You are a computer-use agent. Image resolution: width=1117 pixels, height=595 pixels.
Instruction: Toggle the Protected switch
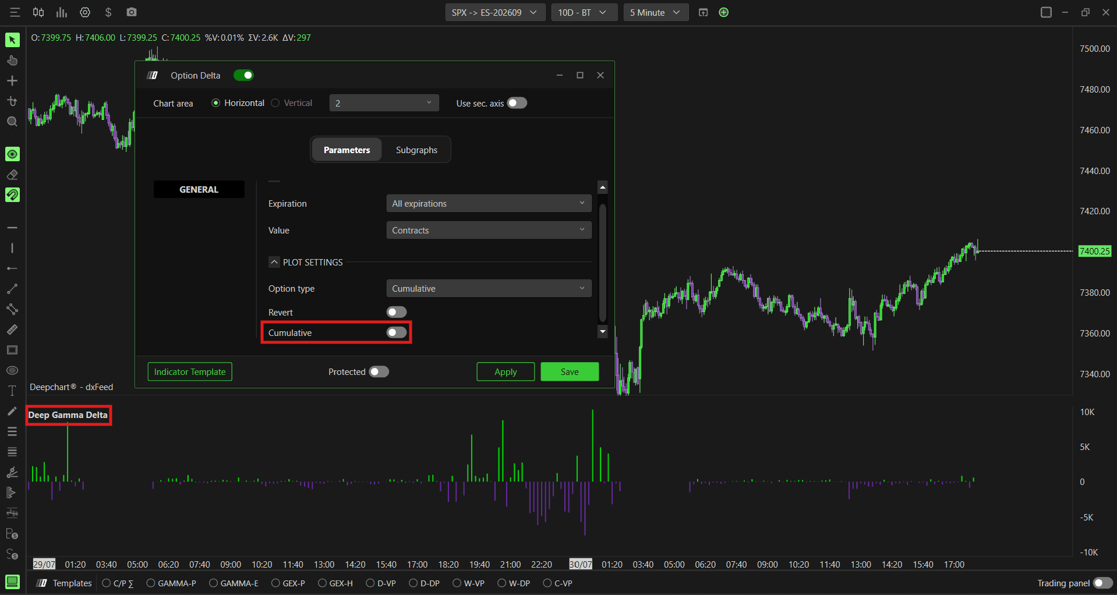(x=379, y=371)
